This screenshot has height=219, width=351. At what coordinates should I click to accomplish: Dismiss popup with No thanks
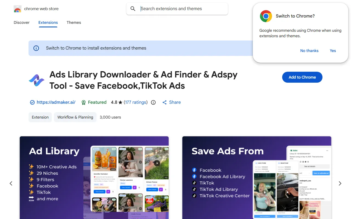tap(309, 51)
